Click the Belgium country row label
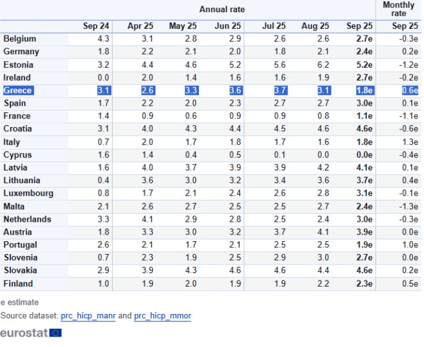This screenshot has height=347, width=424. [x=20, y=38]
